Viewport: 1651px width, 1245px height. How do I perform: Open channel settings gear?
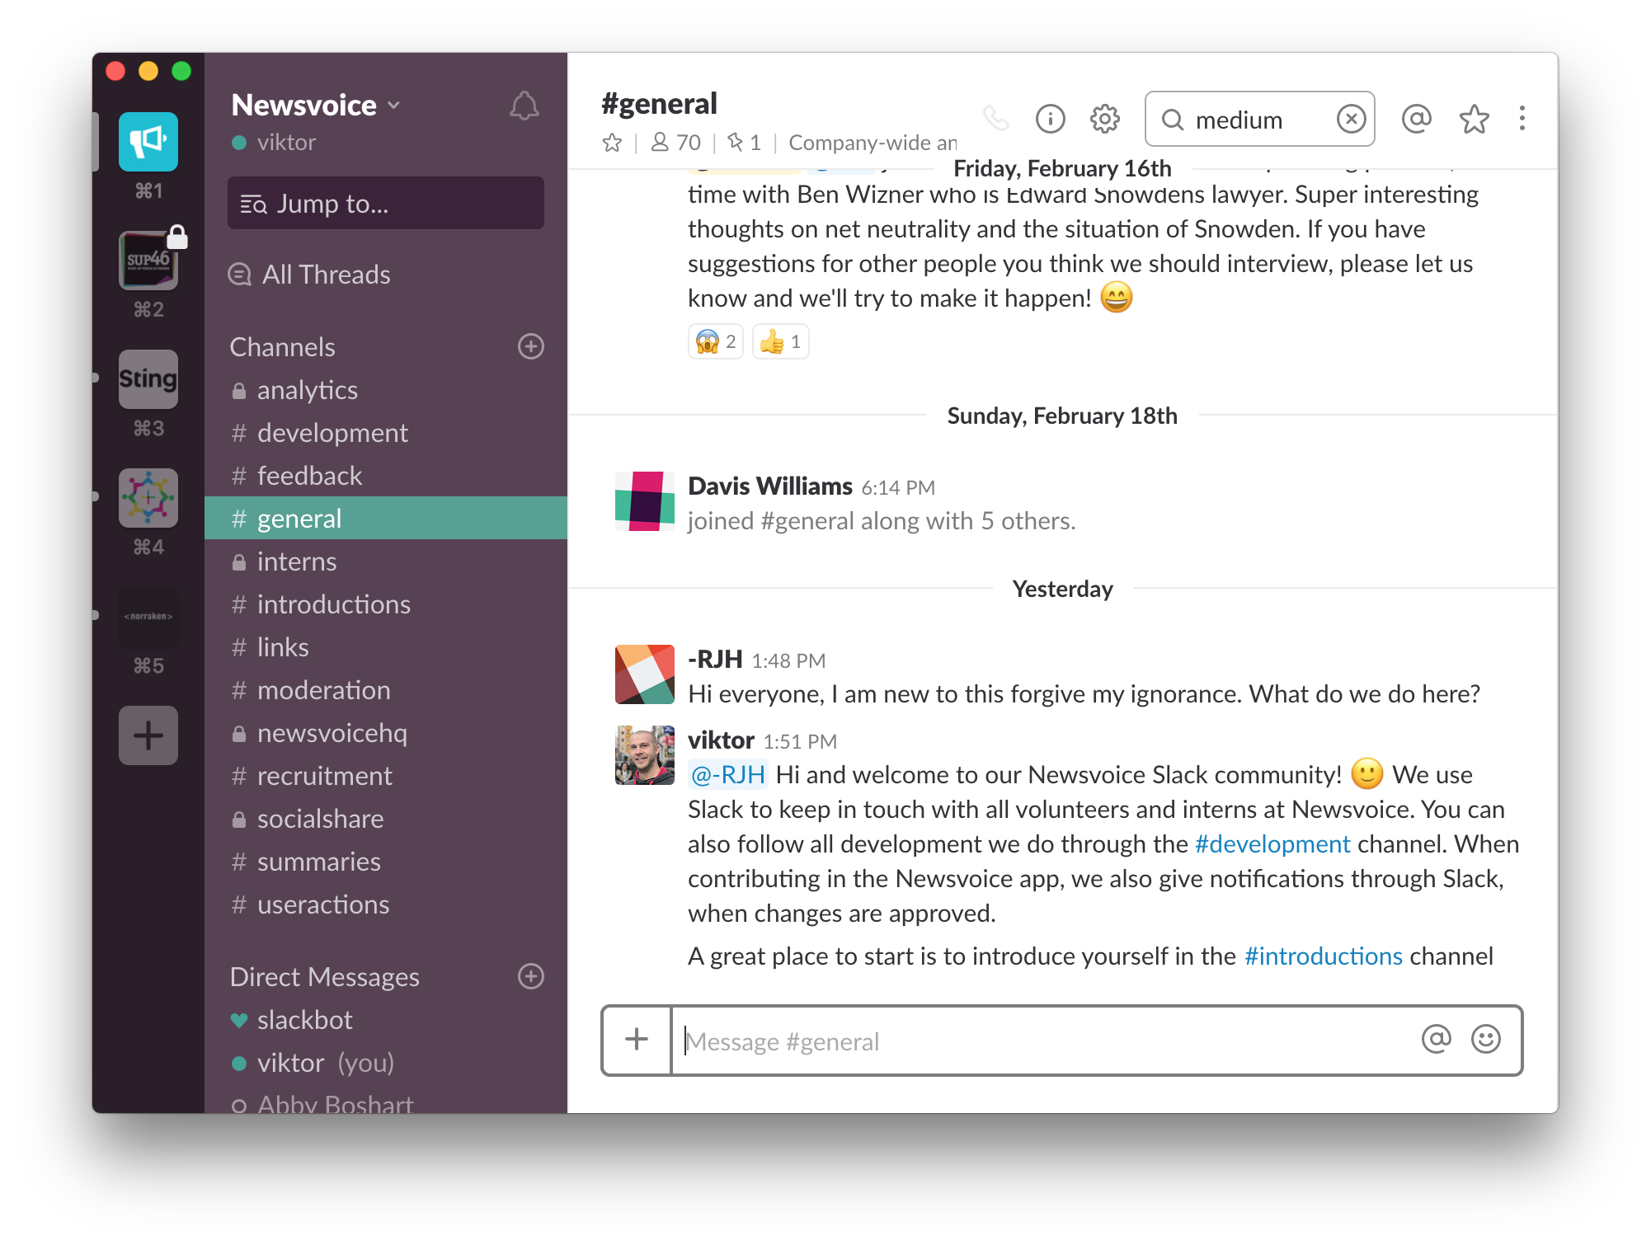(x=1105, y=119)
